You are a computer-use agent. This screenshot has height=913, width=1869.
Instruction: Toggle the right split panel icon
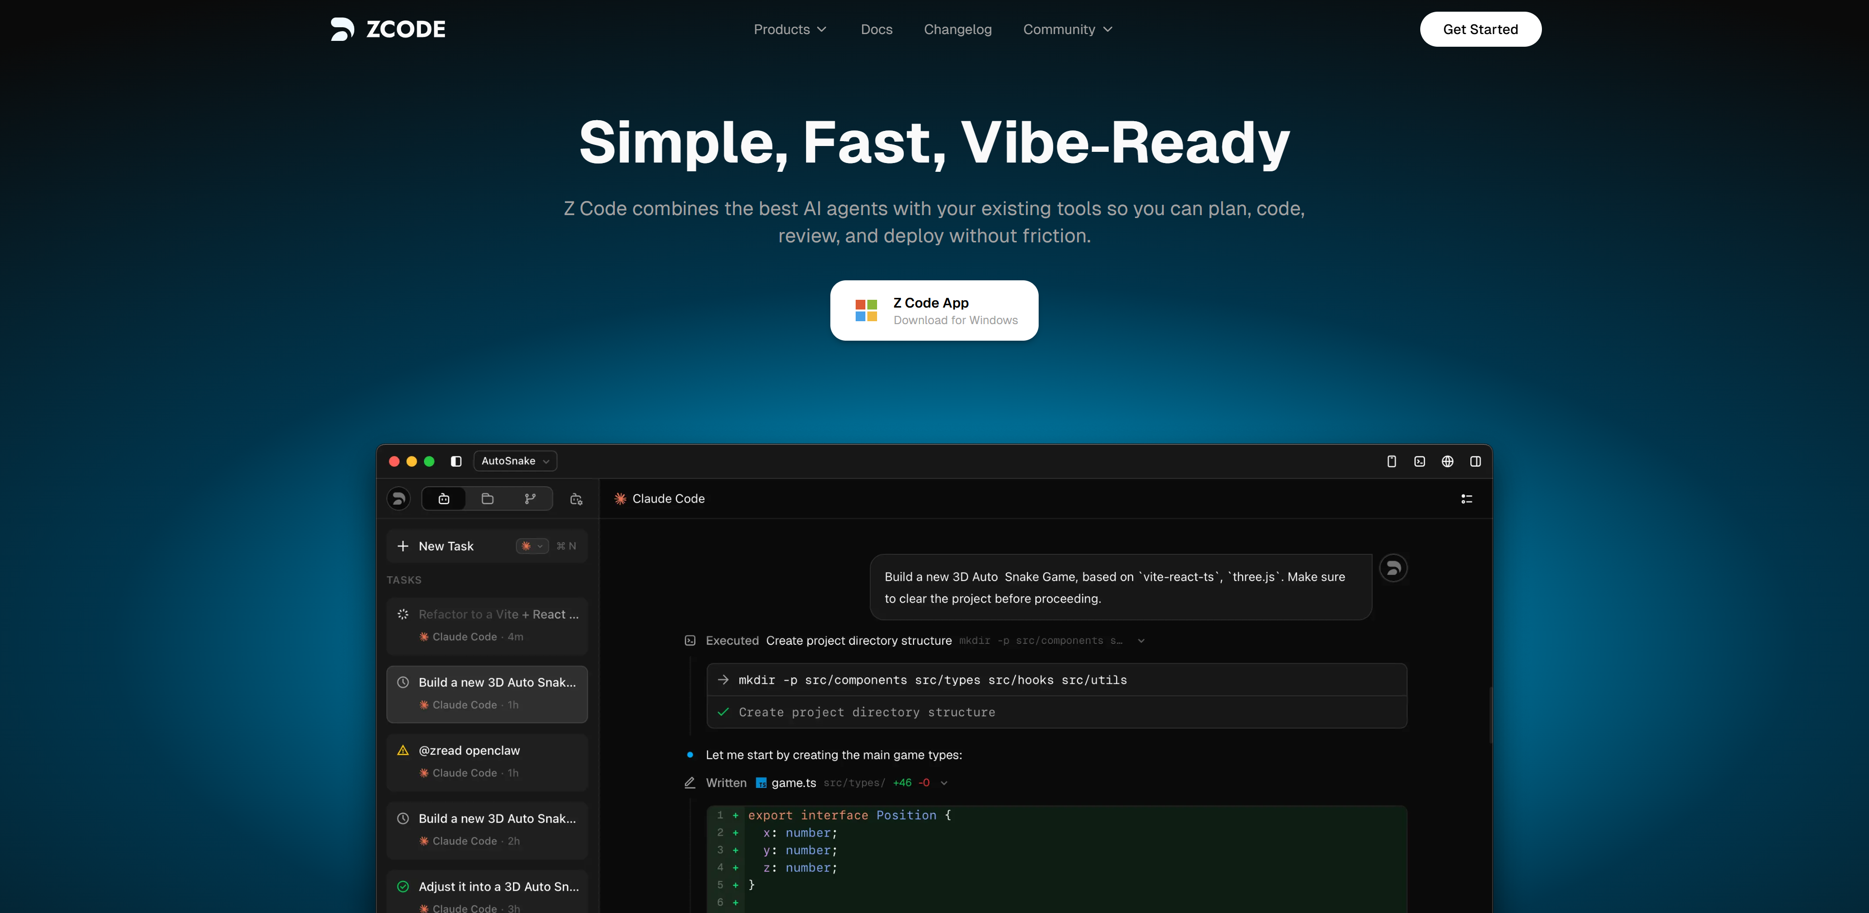1475,461
